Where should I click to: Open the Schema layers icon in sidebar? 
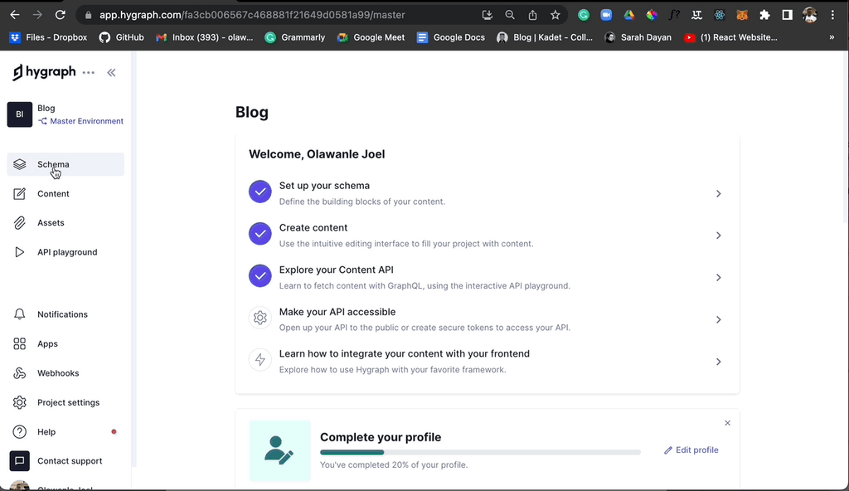20,164
